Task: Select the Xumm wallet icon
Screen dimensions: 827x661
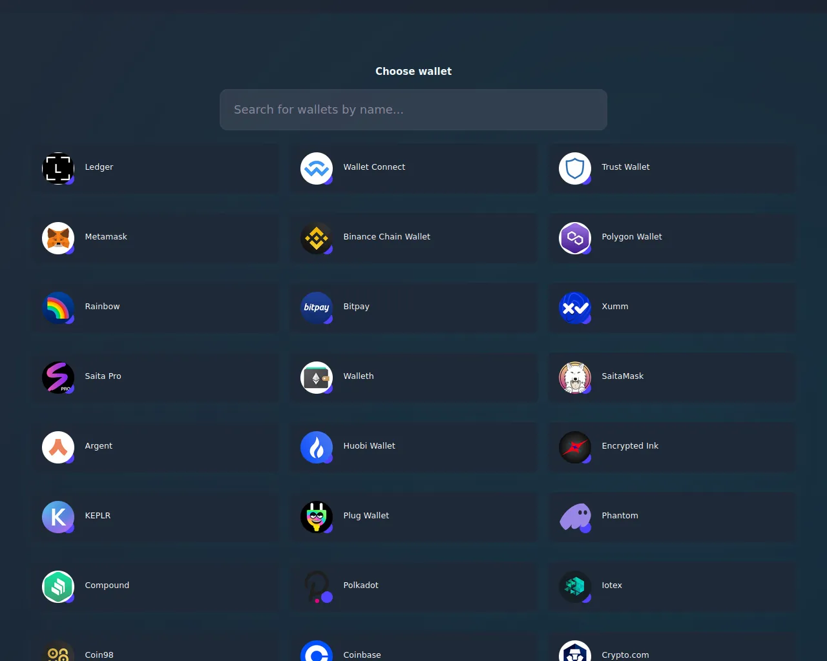Action: pyautogui.click(x=575, y=308)
